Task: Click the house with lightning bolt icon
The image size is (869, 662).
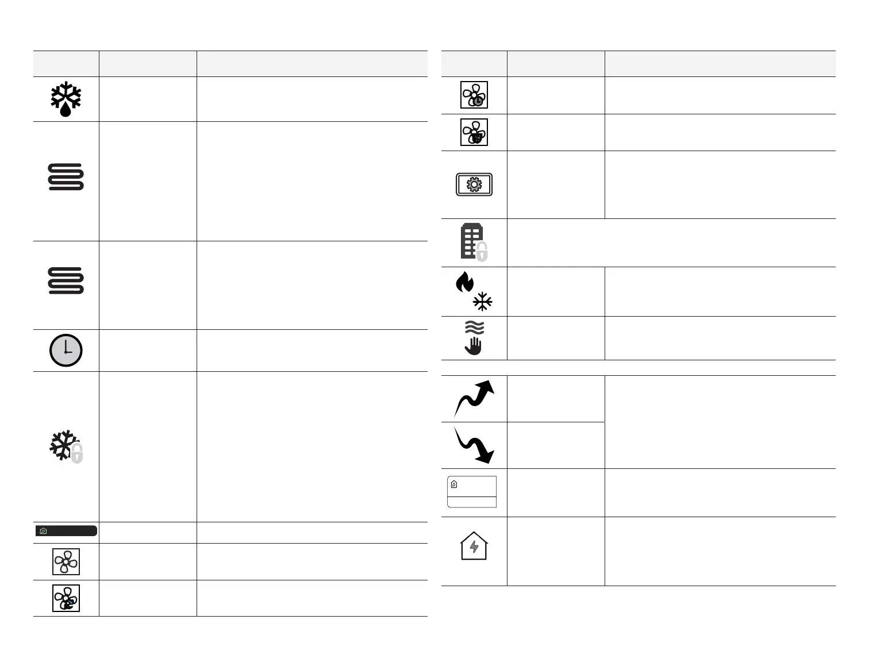Action: tap(474, 546)
